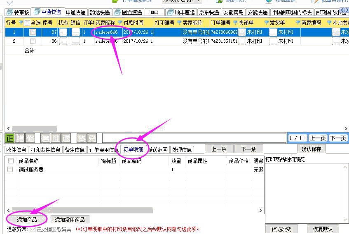Open the 备注信息 tab
The image size is (349, 234).
point(75,150)
